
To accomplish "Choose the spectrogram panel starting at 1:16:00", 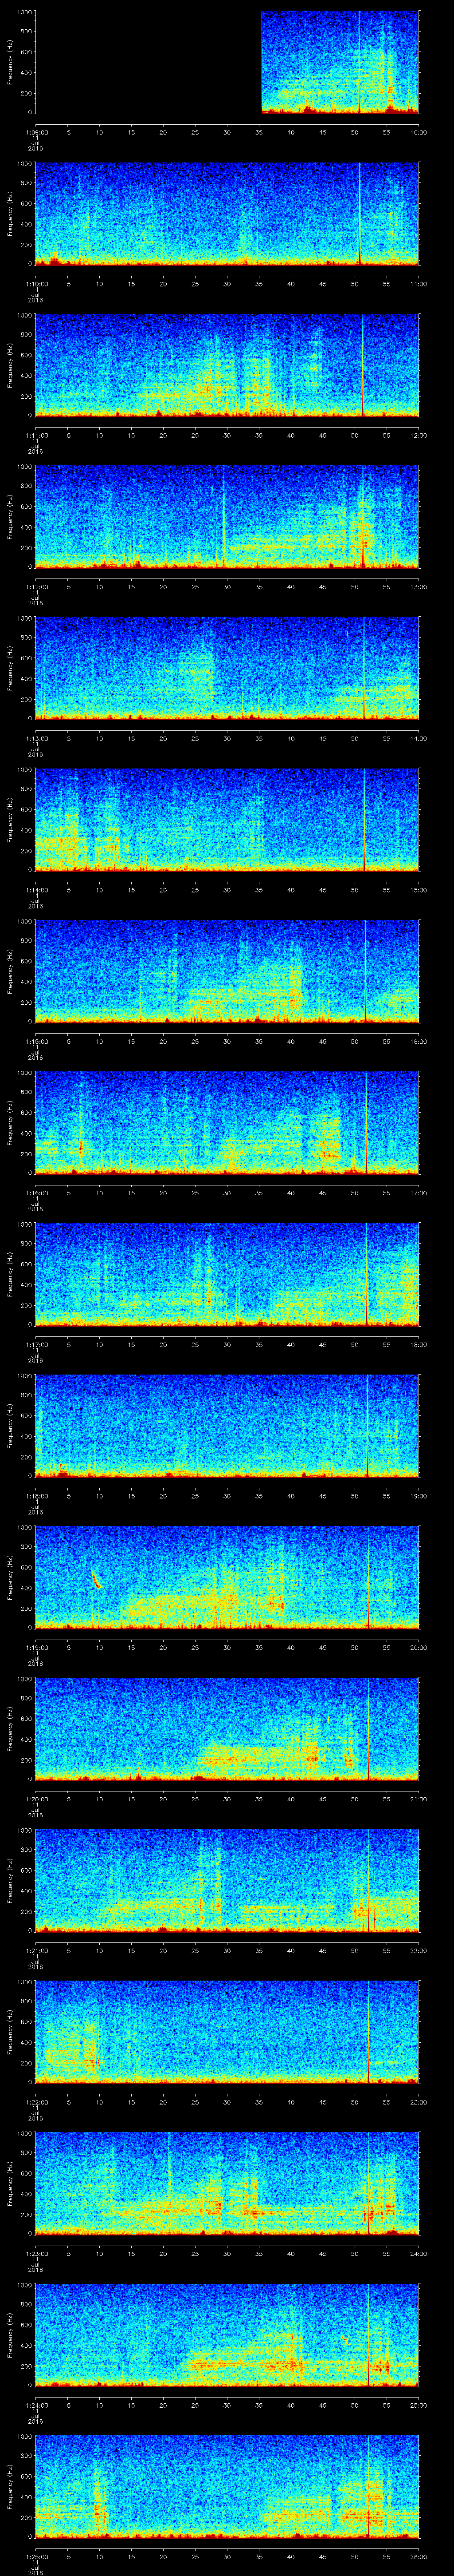I will click(x=227, y=1122).
